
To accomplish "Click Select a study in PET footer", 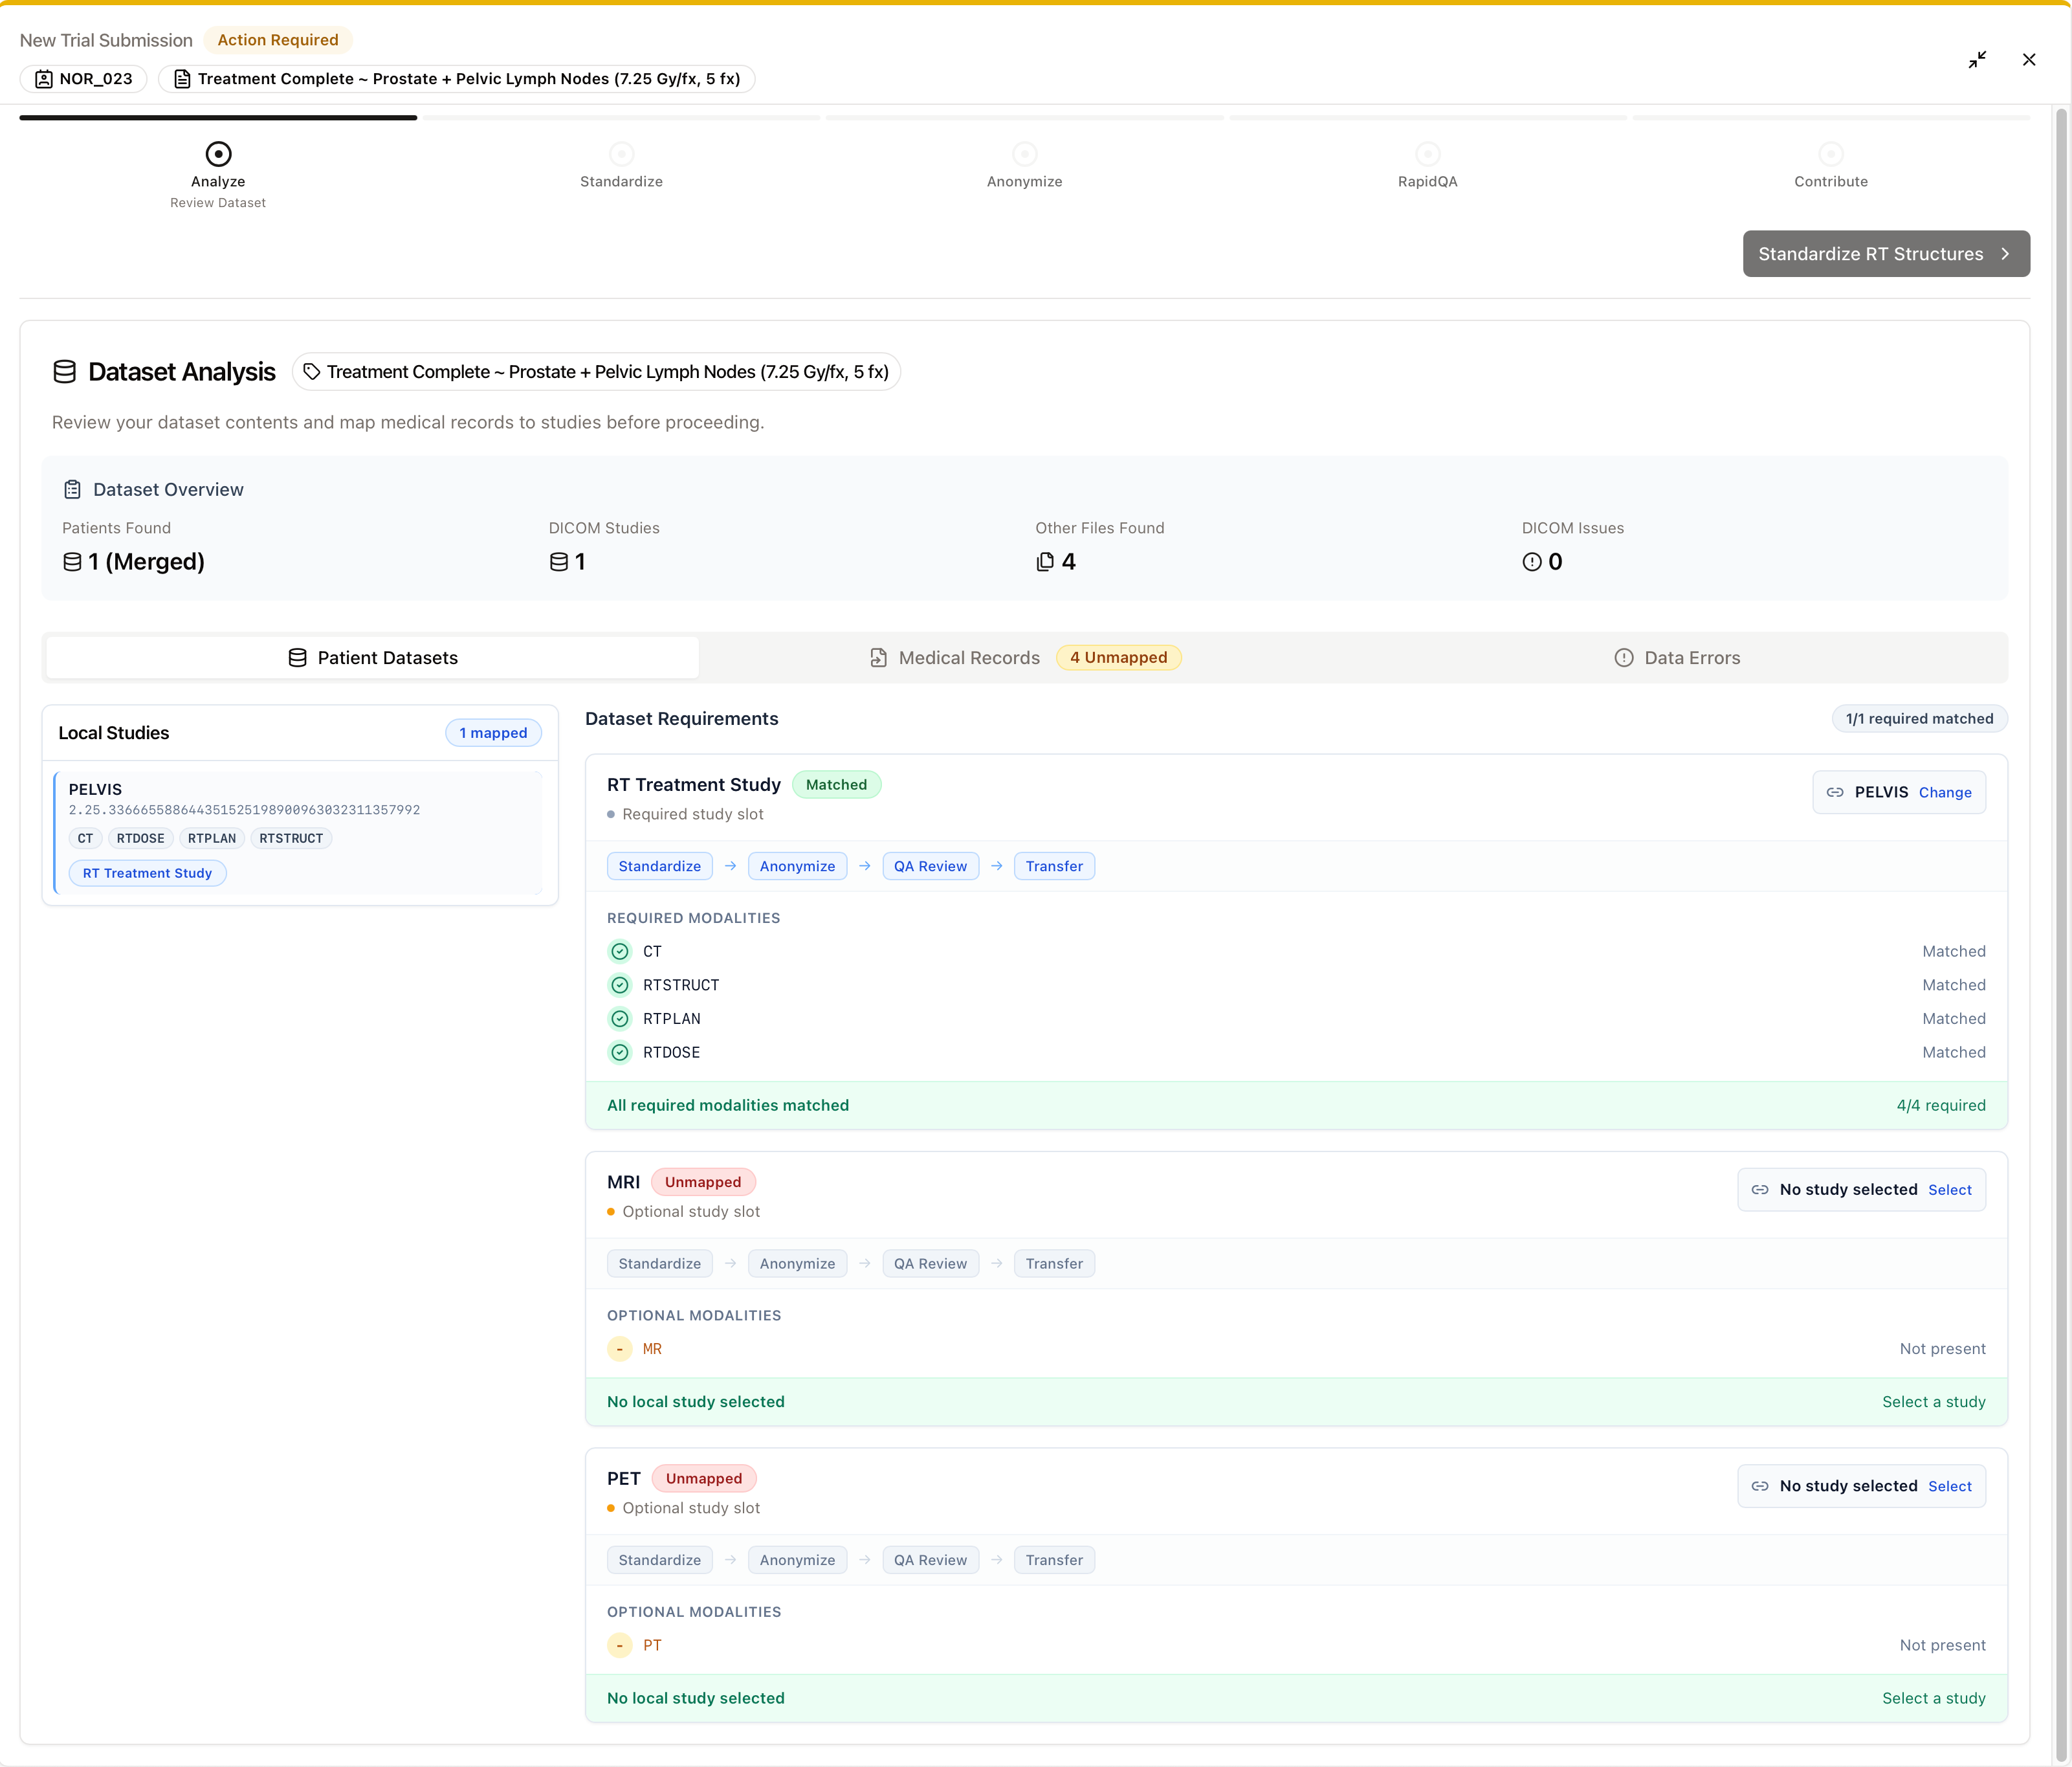I will point(1933,1699).
